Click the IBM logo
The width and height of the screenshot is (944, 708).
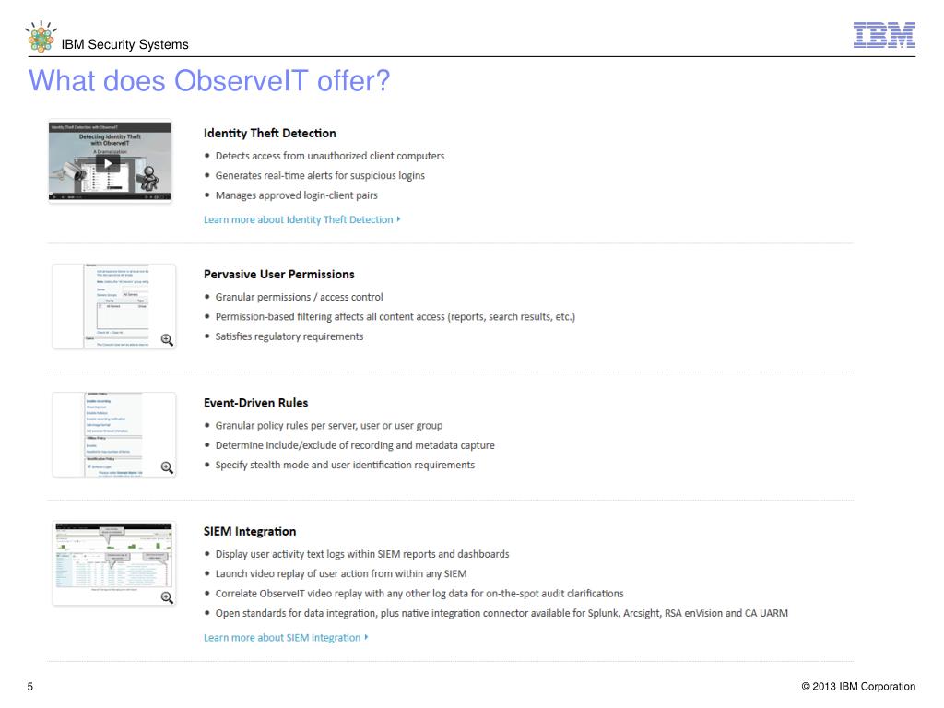coord(884,35)
